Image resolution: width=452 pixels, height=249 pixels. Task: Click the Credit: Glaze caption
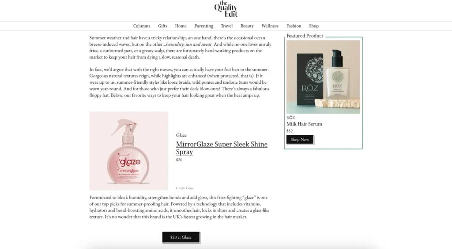pyautogui.click(x=185, y=188)
